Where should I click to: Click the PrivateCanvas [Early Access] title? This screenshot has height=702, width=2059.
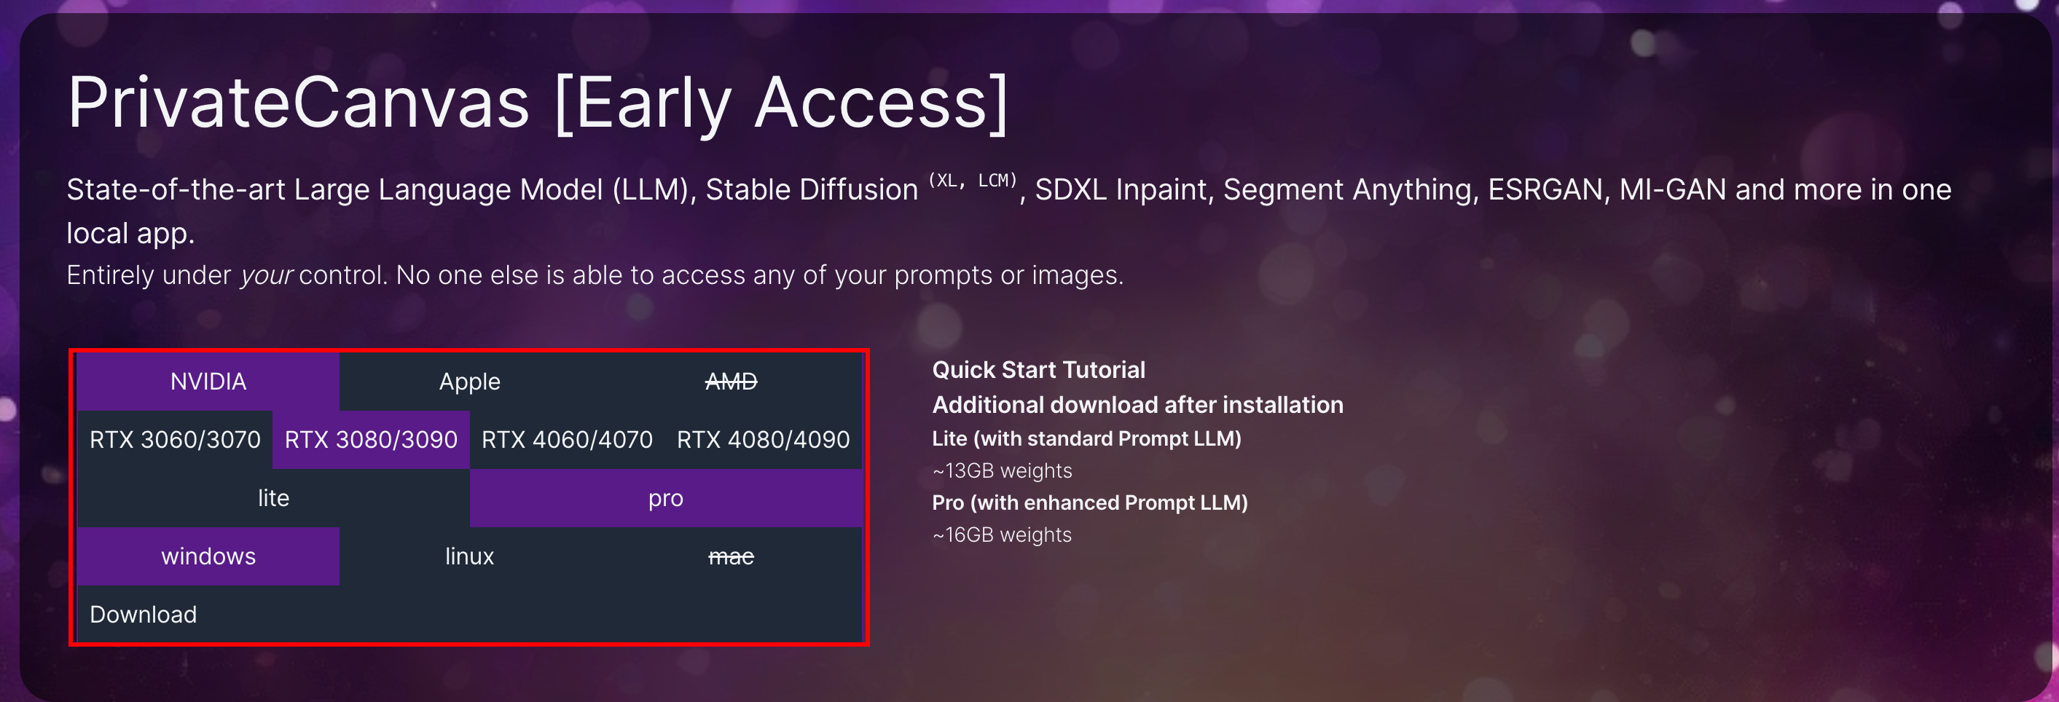537,102
